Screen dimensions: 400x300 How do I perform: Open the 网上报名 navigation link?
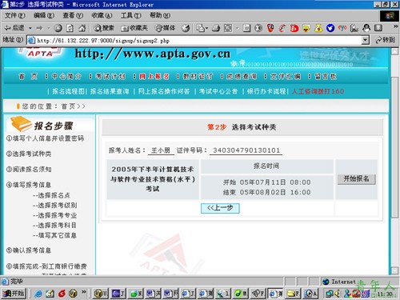coord(154,77)
